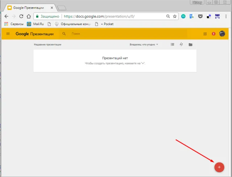
Task: Click the History button in title bar
Action: point(197,3)
